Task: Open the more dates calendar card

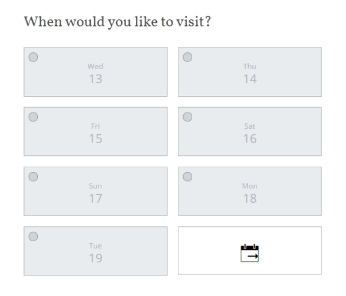Action: (x=250, y=250)
